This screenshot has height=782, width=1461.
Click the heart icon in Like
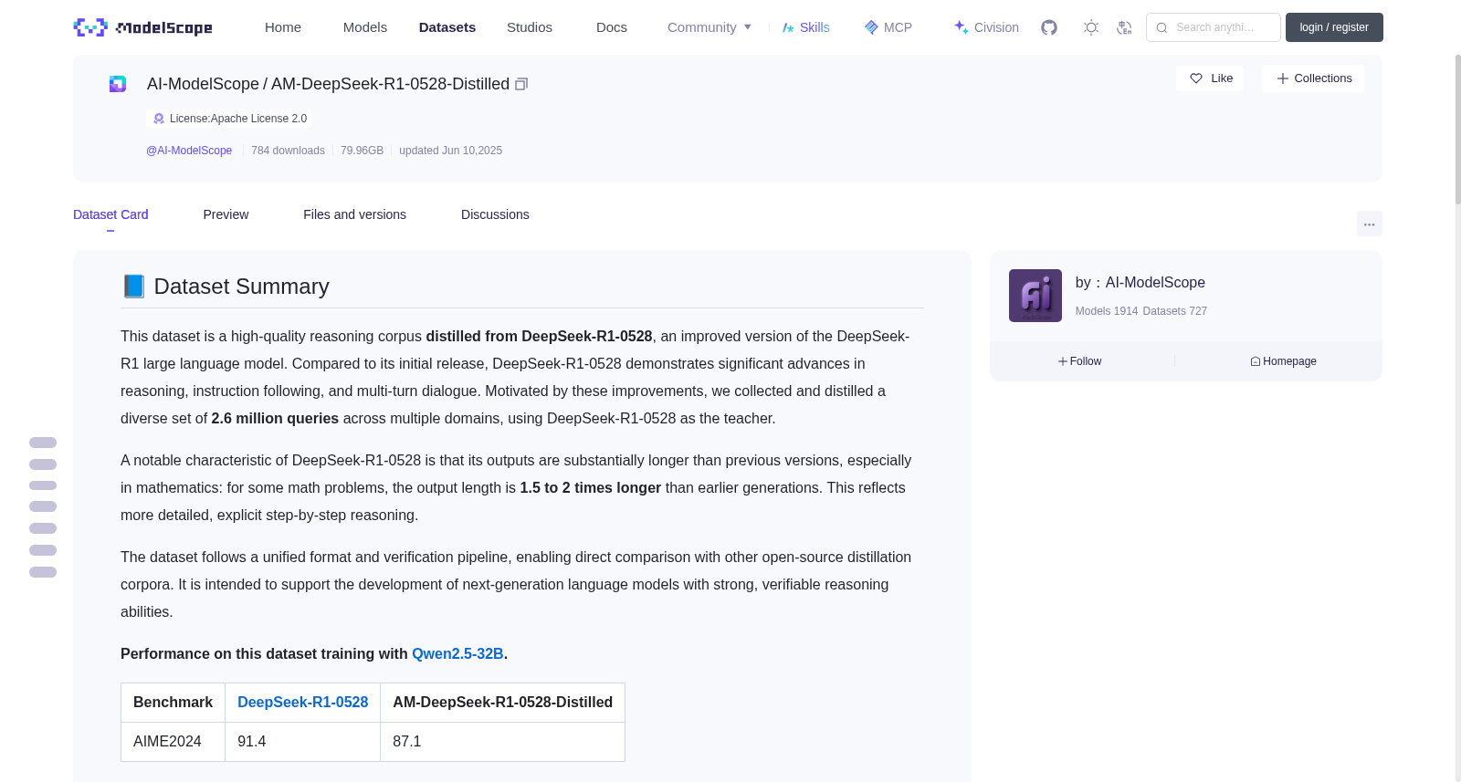click(1196, 78)
